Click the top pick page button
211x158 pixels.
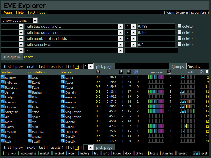coord(104,66)
